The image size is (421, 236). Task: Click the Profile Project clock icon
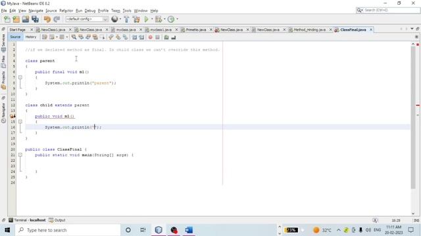(171, 19)
